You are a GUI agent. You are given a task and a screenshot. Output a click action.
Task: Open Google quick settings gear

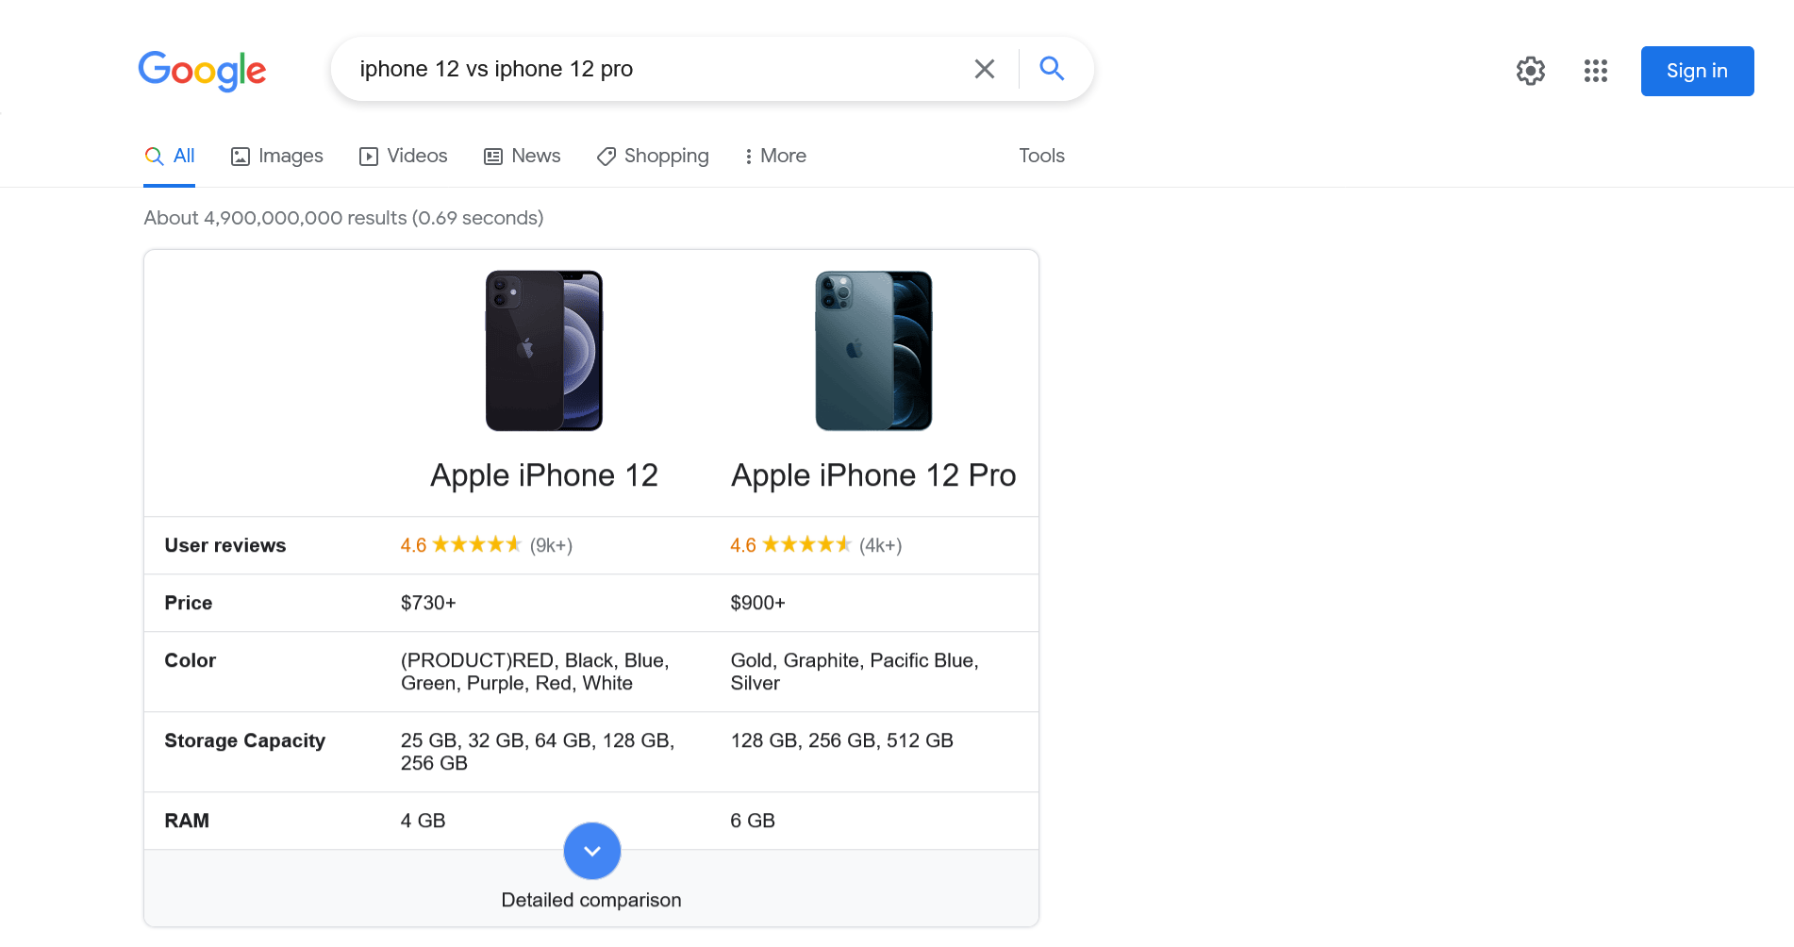tap(1530, 71)
